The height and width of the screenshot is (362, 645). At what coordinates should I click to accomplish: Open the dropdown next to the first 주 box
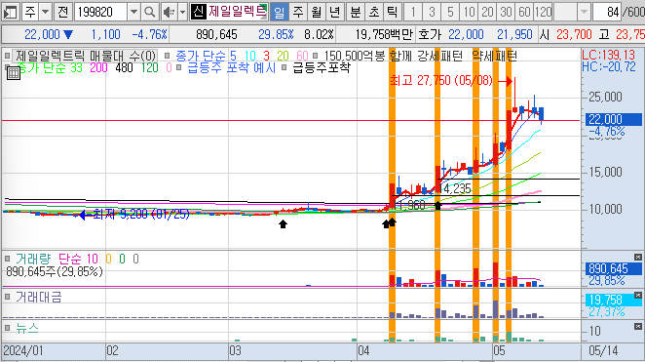46,12
